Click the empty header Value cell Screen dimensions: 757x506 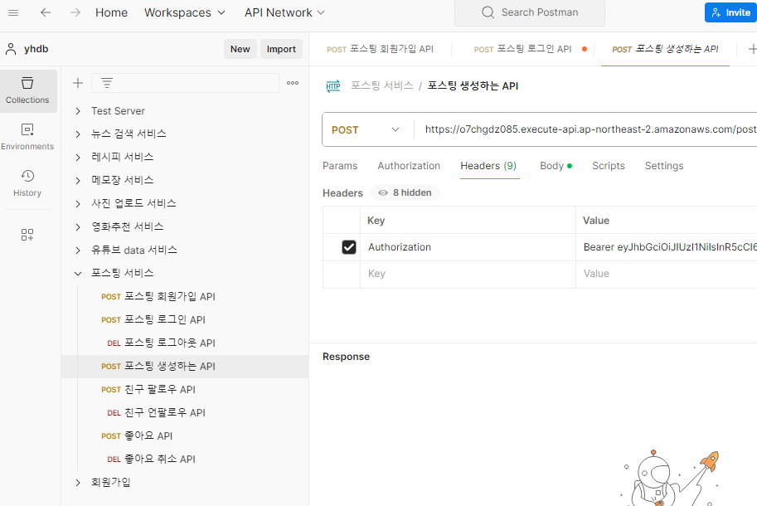click(667, 274)
